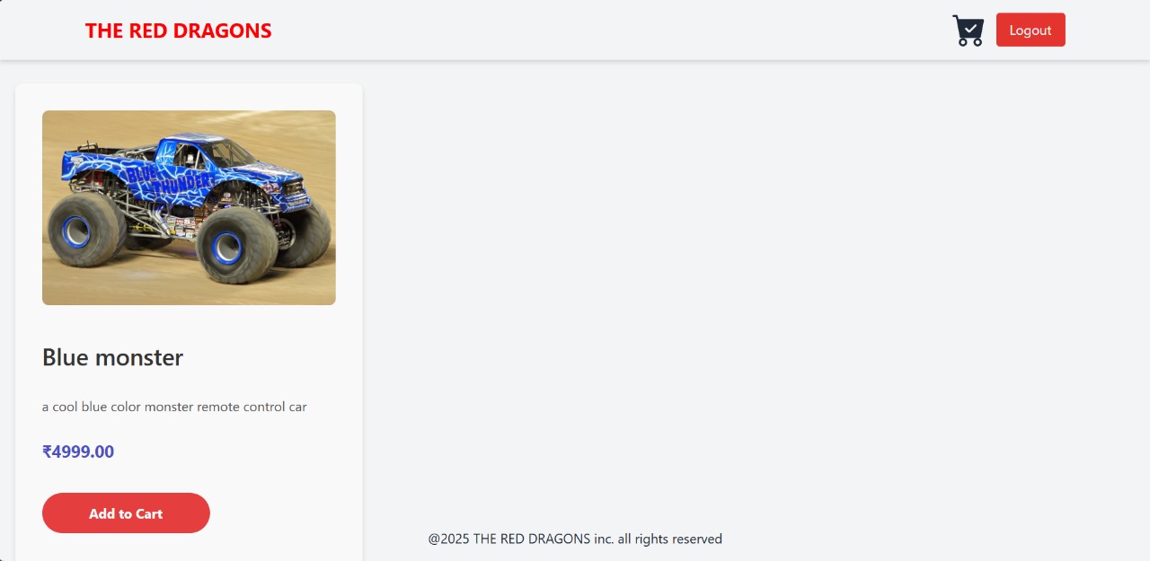
Task: Open the Blue monster truck image
Action: tap(189, 207)
